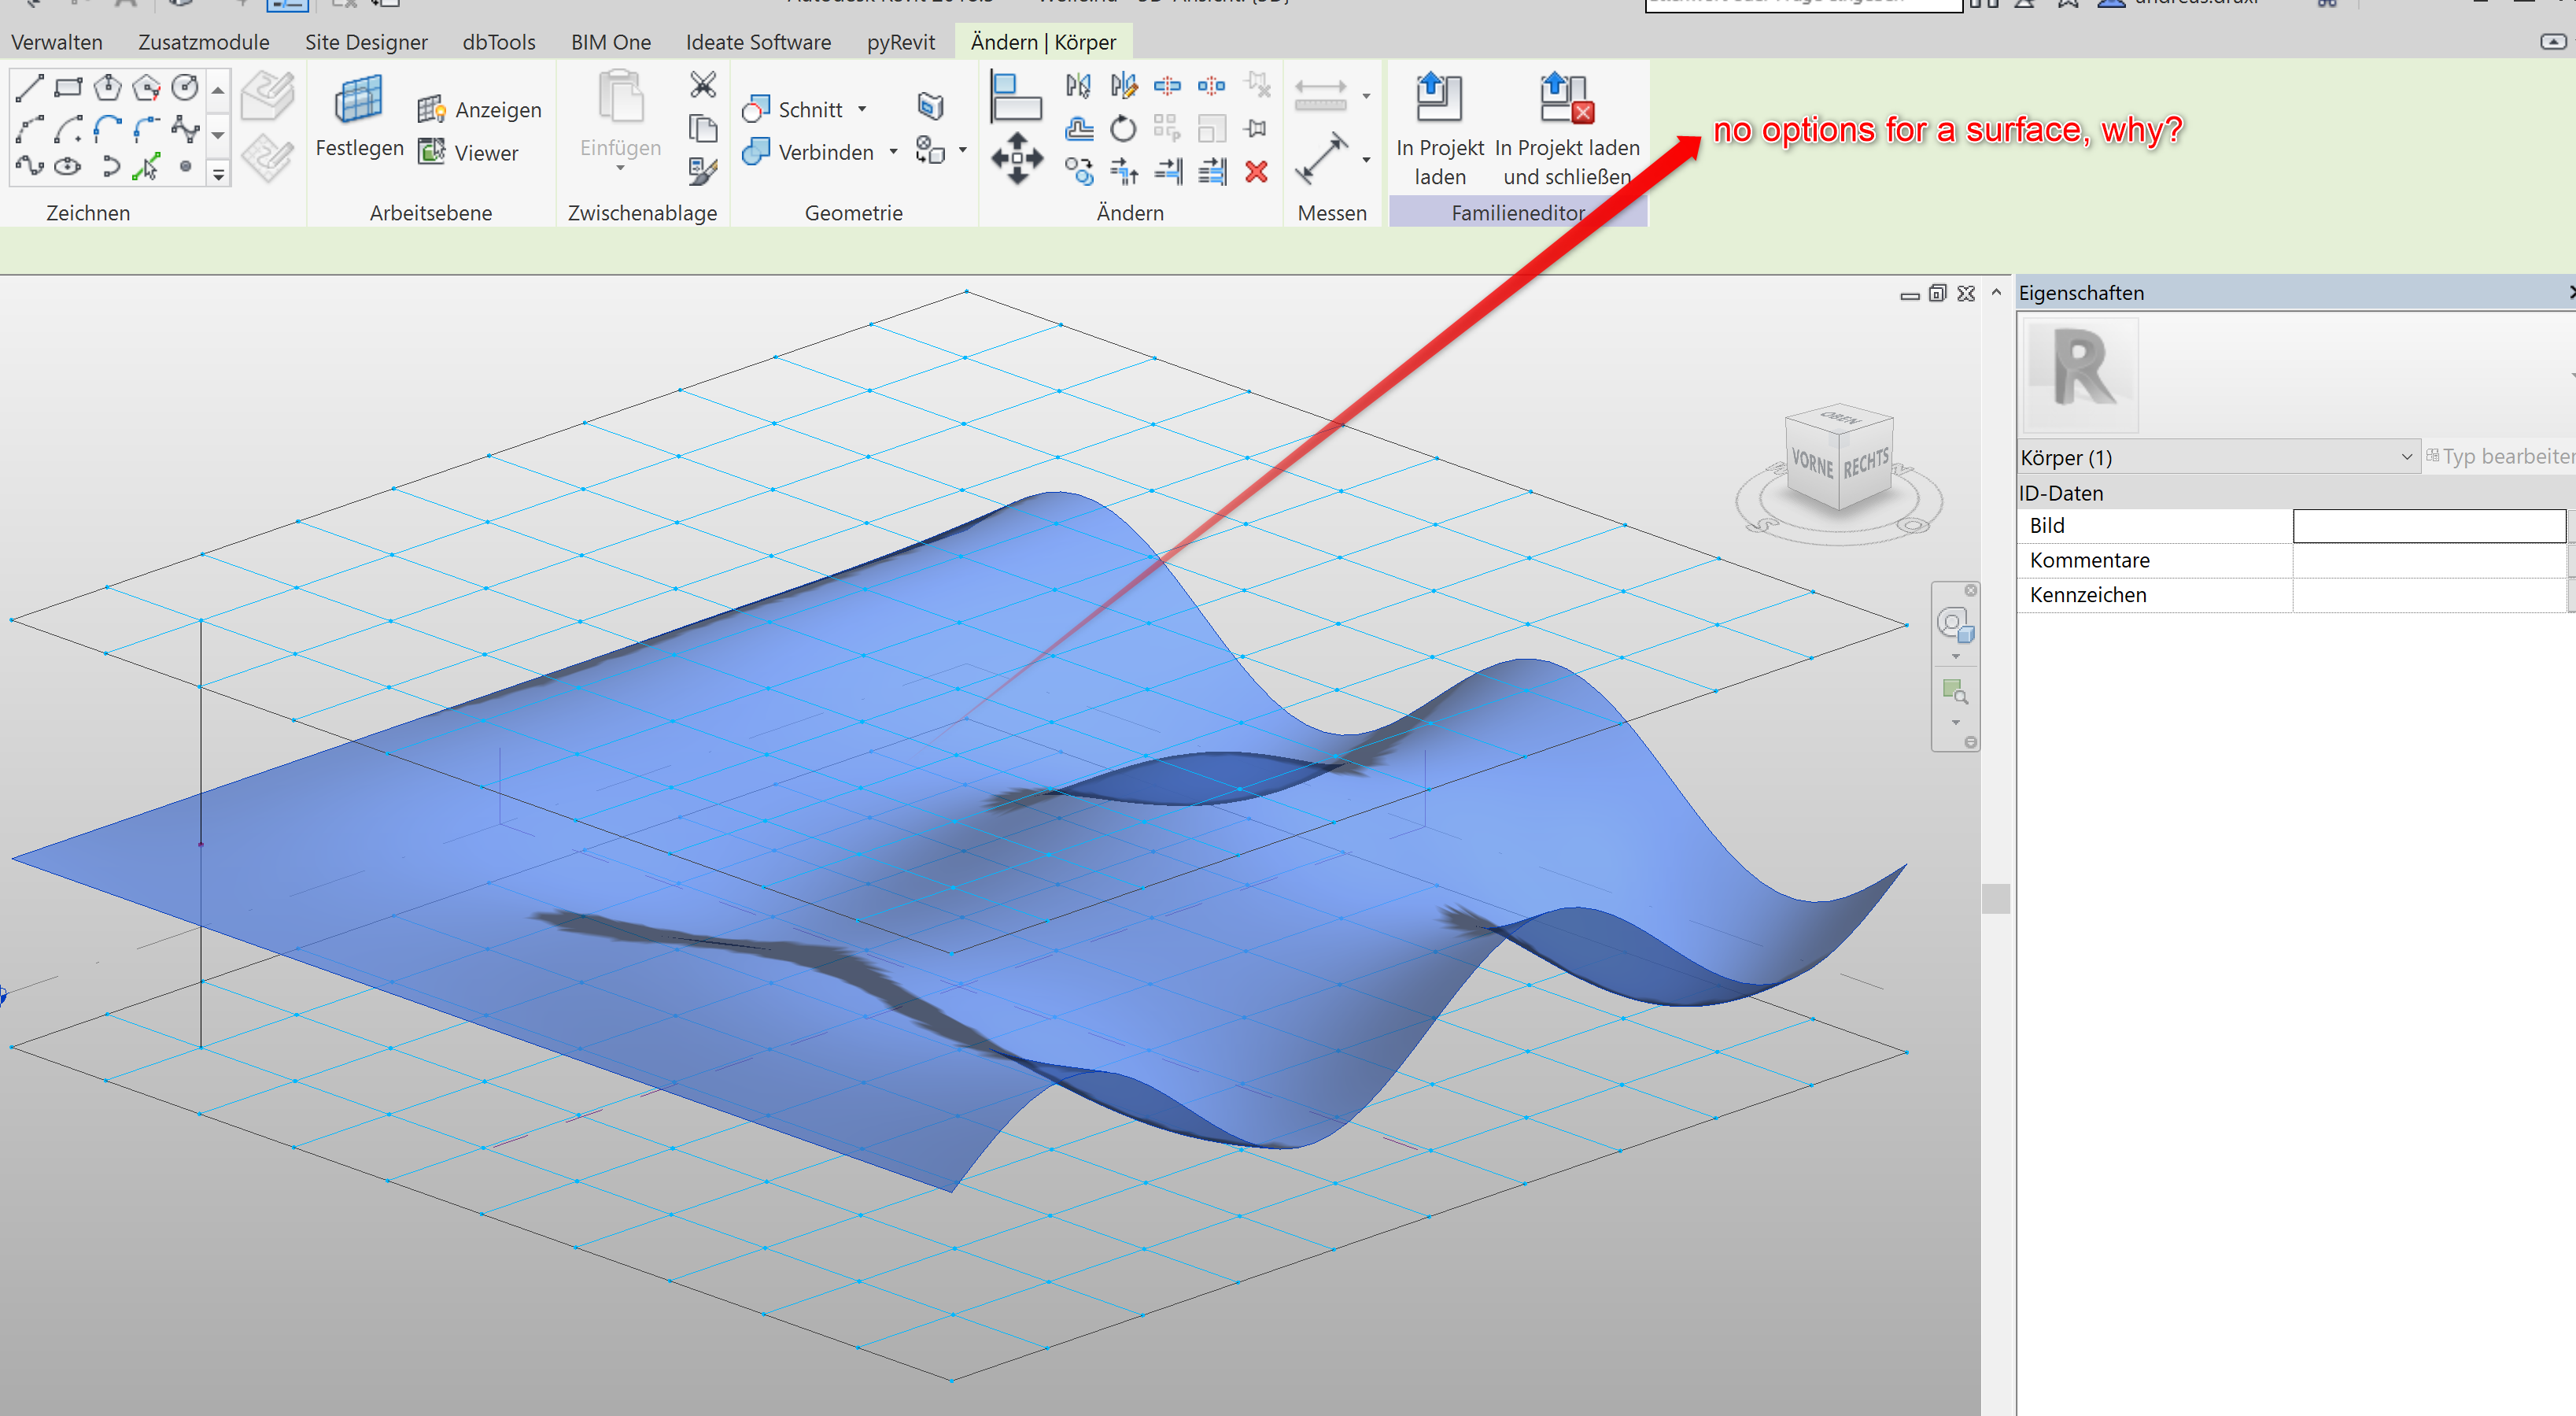Switch to the pyRevit tab
The height and width of the screenshot is (1416, 2576).
click(900, 42)
